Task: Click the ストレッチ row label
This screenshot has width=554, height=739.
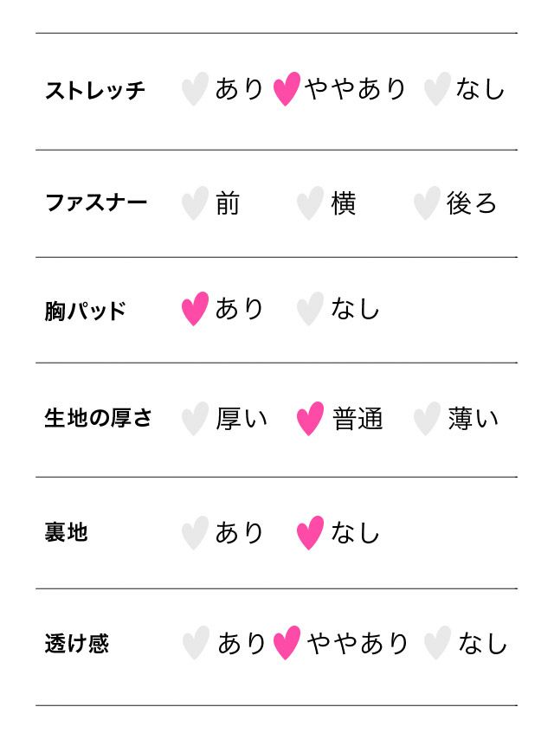Action: tap(95, 90)
